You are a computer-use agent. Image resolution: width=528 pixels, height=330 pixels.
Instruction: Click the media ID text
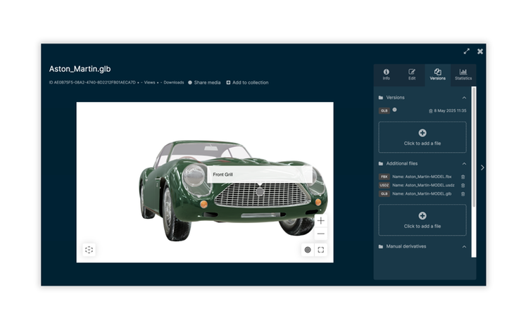click(92, 82)
